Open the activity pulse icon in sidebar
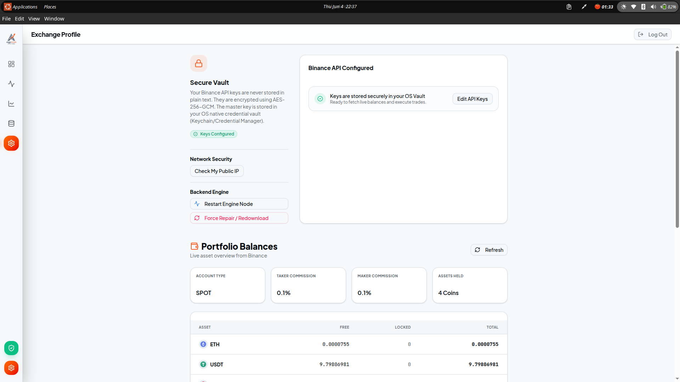Screen dimensions: 680x382 tap(11, 84)
